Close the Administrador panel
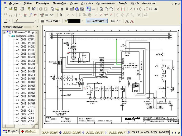The width and height of the screenshot is (182, 136). pyautogui.click(x=37, y=27)
